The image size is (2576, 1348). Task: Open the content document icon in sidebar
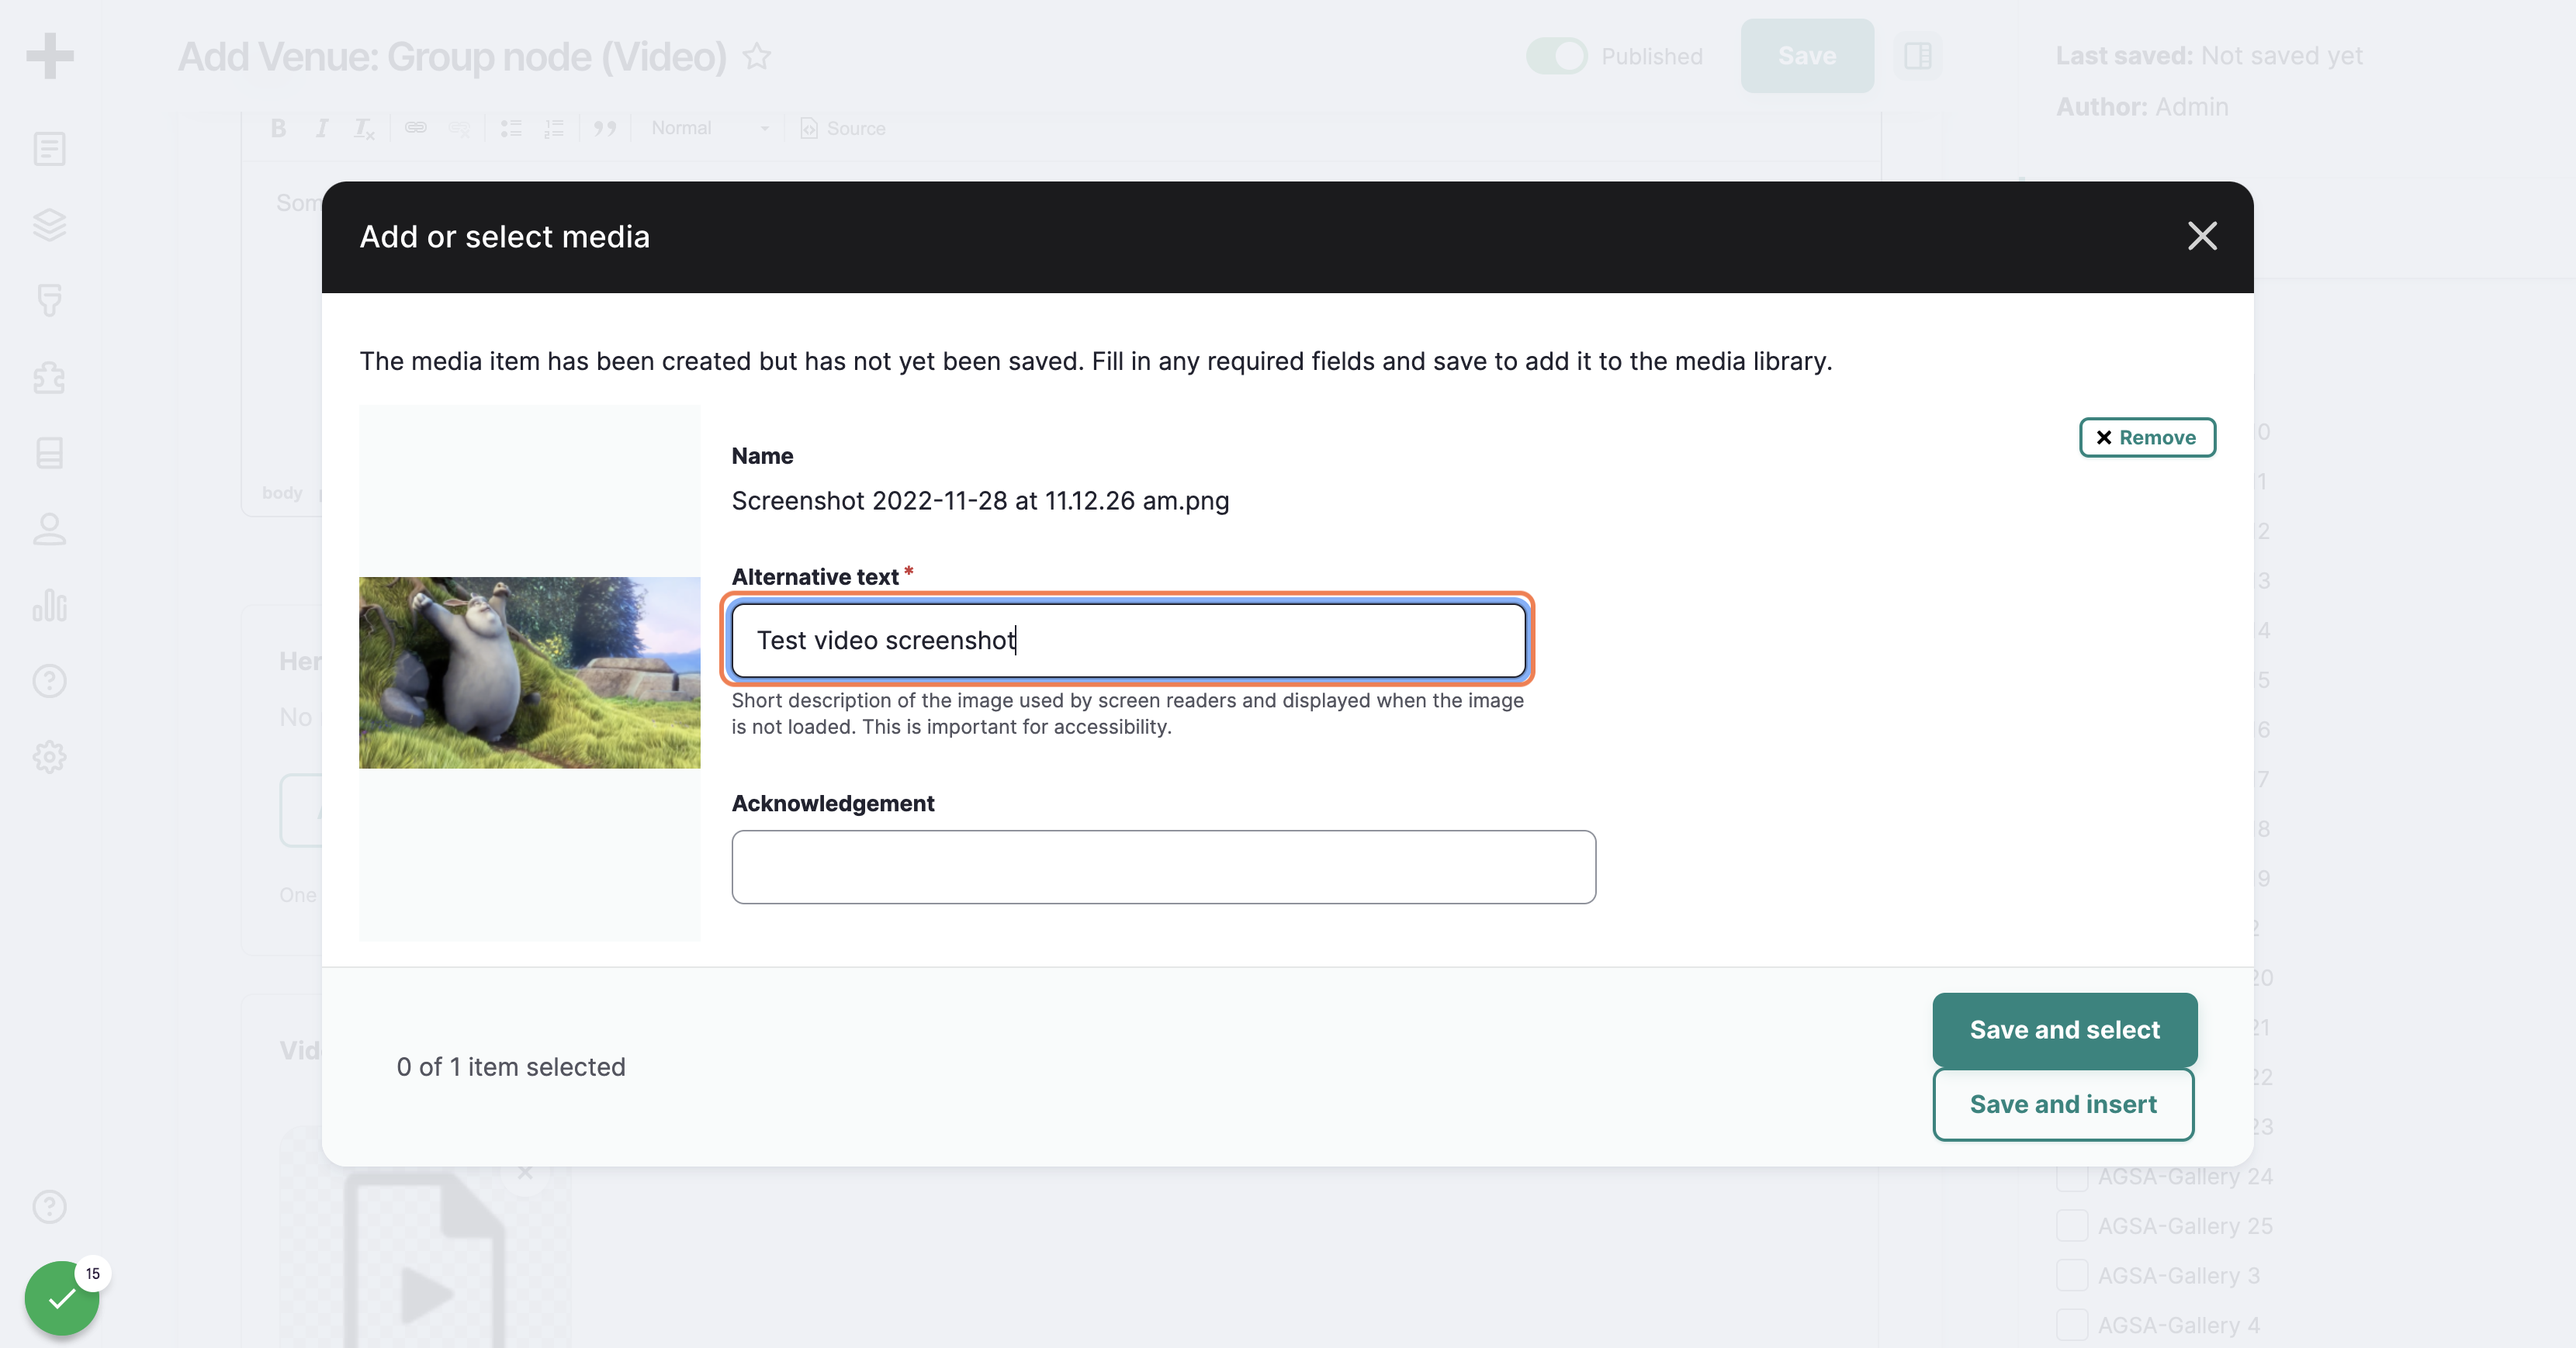pos(50,149)
